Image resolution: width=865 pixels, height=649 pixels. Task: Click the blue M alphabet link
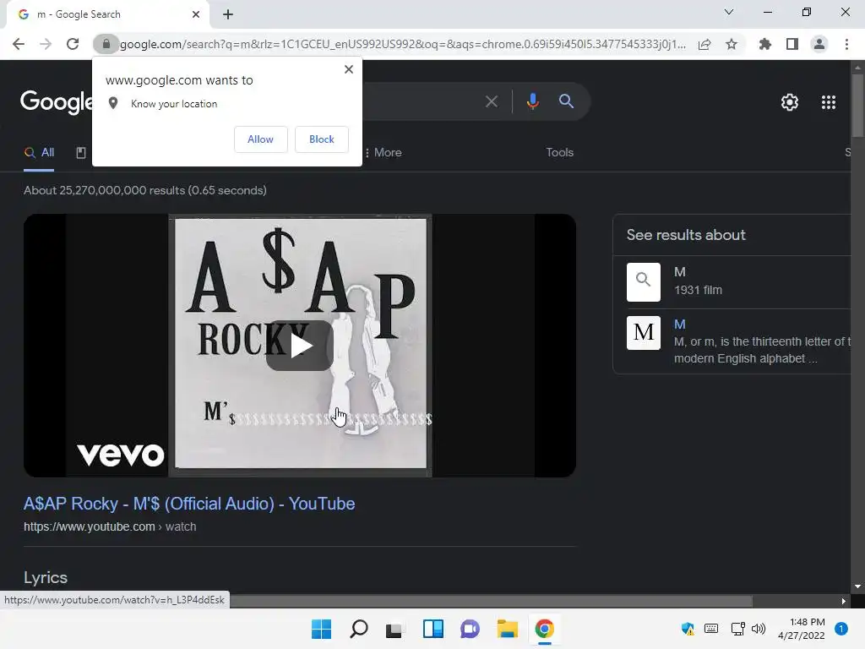point(680,324)
